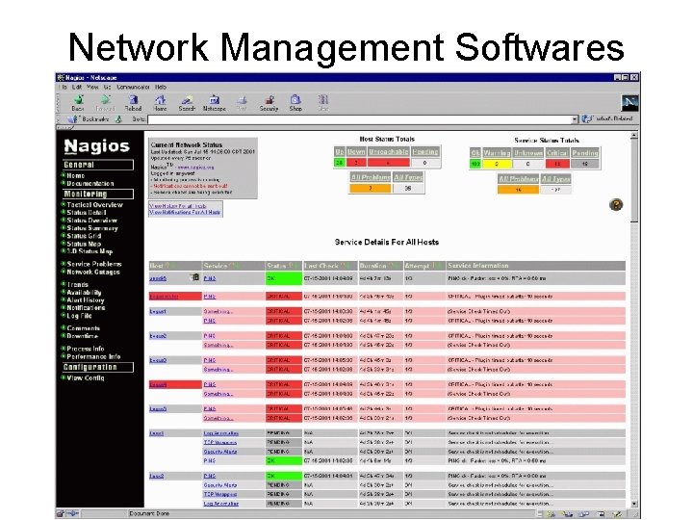Open Tactical Overview in the sidebar
The width and height of the screenshot is (693, 520).
(x=94, y=205)
